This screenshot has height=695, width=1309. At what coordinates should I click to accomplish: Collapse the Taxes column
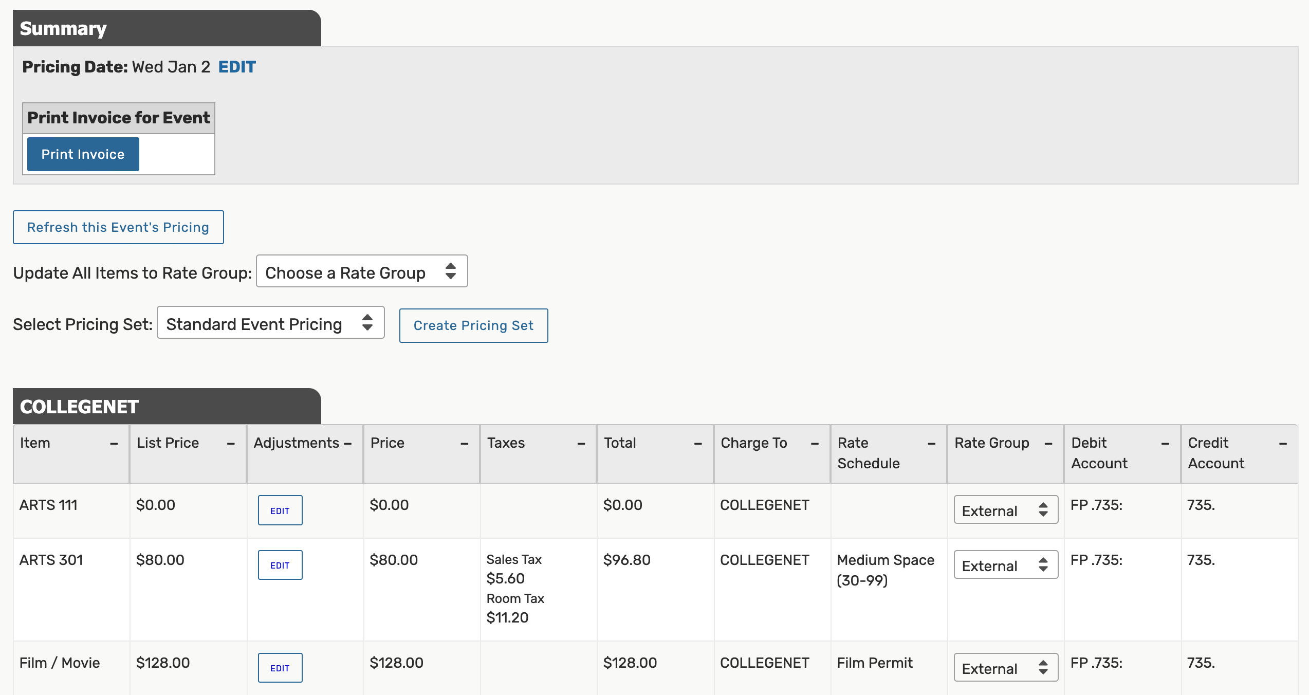coord(581,444)
